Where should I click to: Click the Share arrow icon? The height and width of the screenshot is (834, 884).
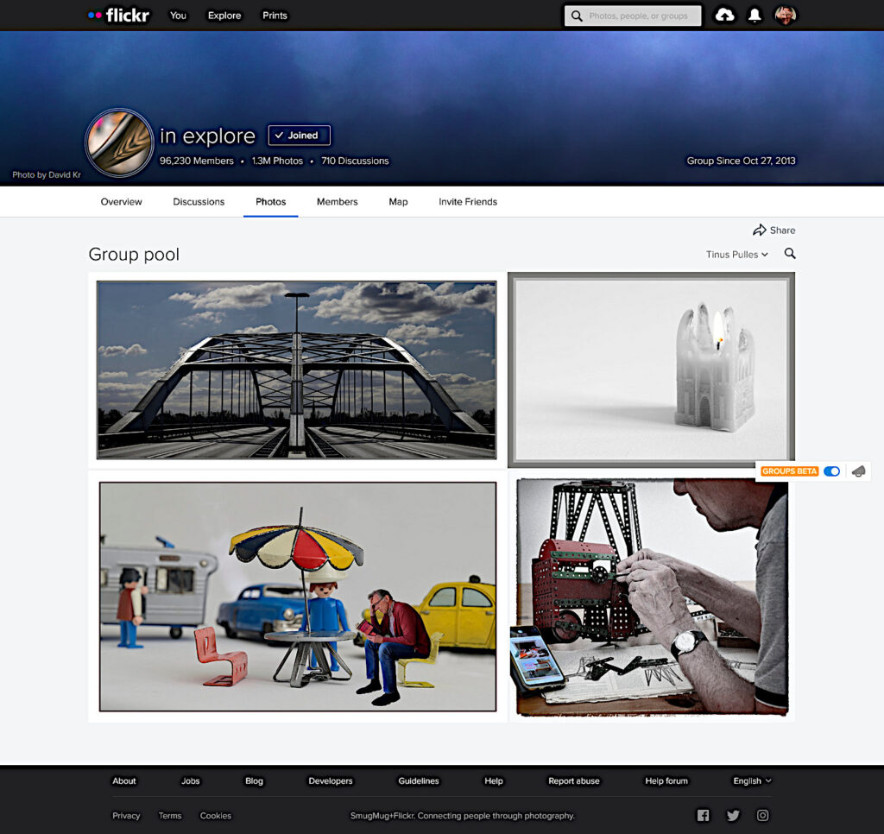pos(760,231)
